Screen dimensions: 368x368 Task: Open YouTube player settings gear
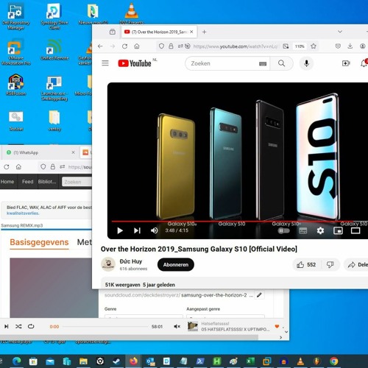tap(320, 230)
